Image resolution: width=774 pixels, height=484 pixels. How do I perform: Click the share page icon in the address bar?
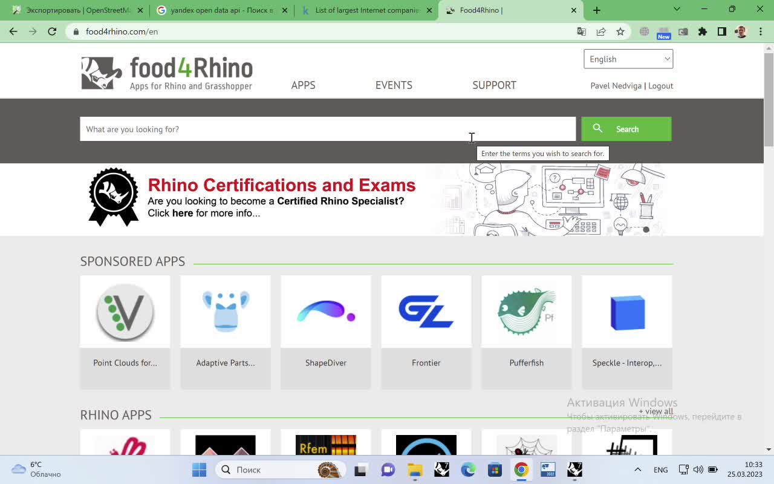pos(601,31)
